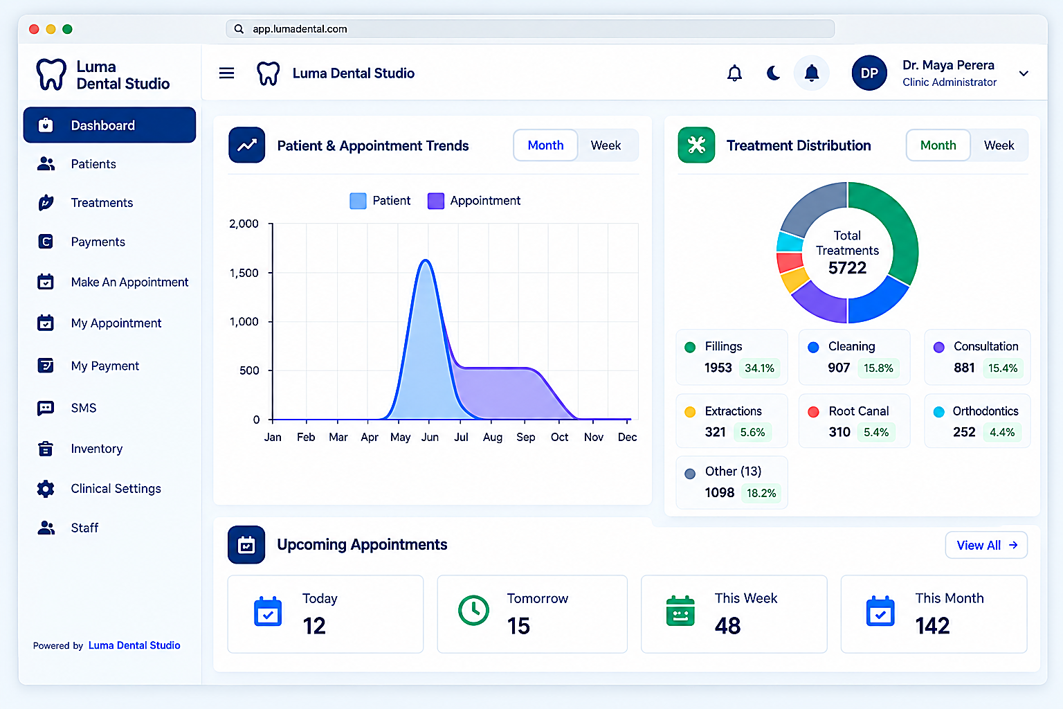Viewport: 1063px width, 709px height.
Task: Click the Total Treatments value 5722
Action: point(847,268)
